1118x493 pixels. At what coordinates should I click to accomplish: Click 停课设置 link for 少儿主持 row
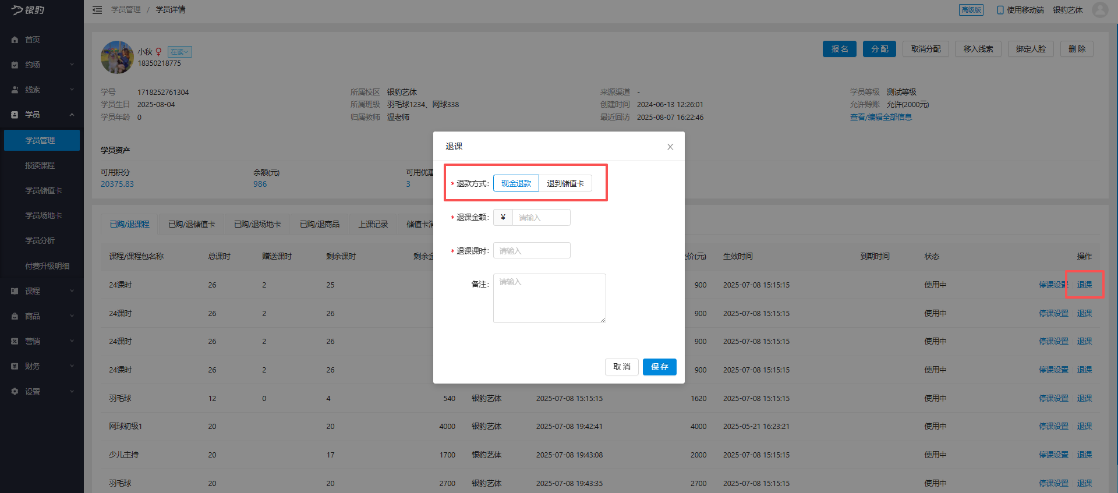click(1054, 455)
